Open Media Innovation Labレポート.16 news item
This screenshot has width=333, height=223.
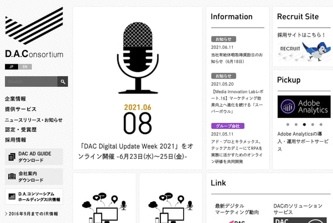coord(237,101)
